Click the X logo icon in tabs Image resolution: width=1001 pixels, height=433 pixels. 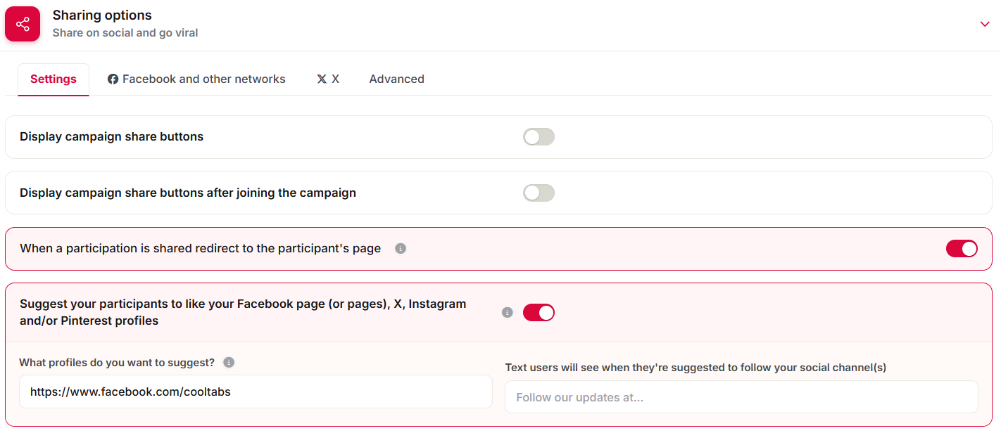pos(322,79)
